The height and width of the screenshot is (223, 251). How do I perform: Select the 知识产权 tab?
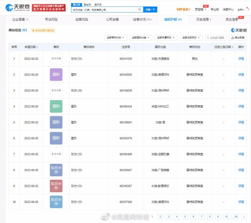pyautogui.click(x=173, y=20)
